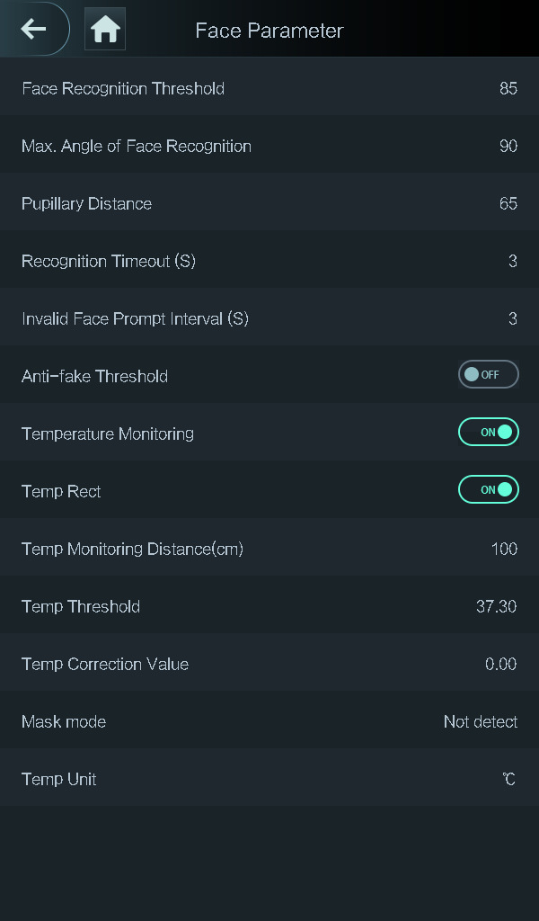Tap the Mask mode label

[64, 721]
